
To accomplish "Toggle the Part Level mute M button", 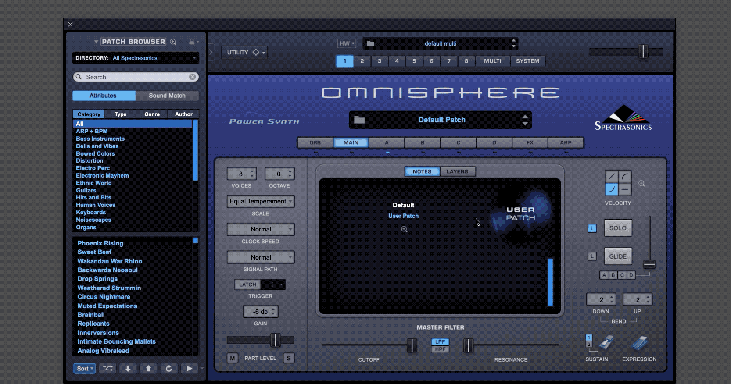I will click(x=232, y=358).
